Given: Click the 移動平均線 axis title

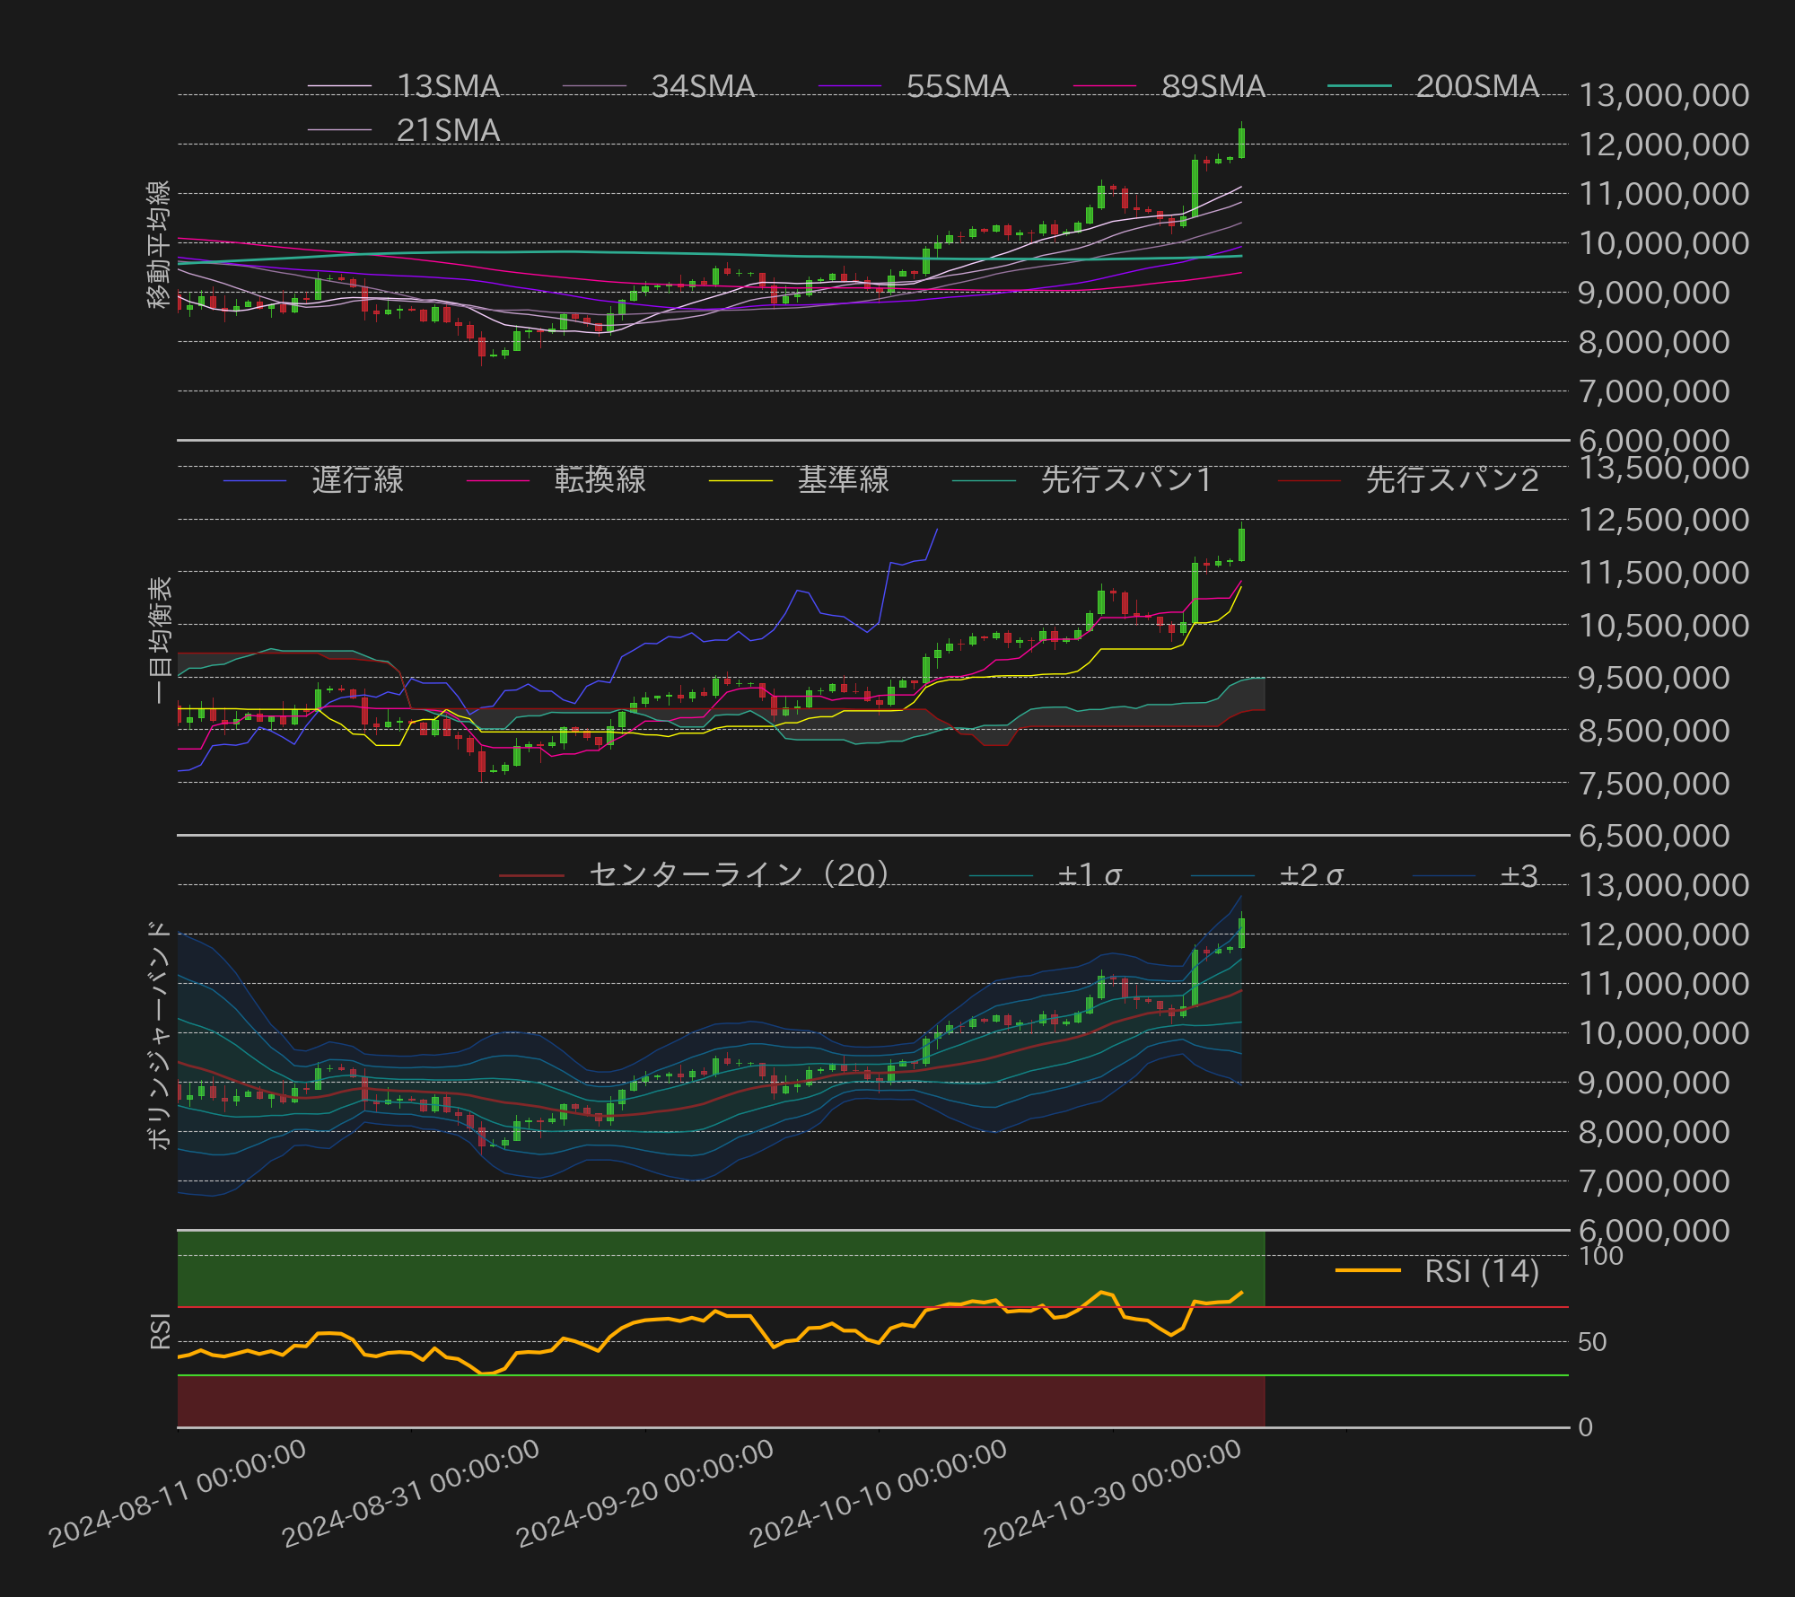Looking at the screenshot, I should point(159,244).
